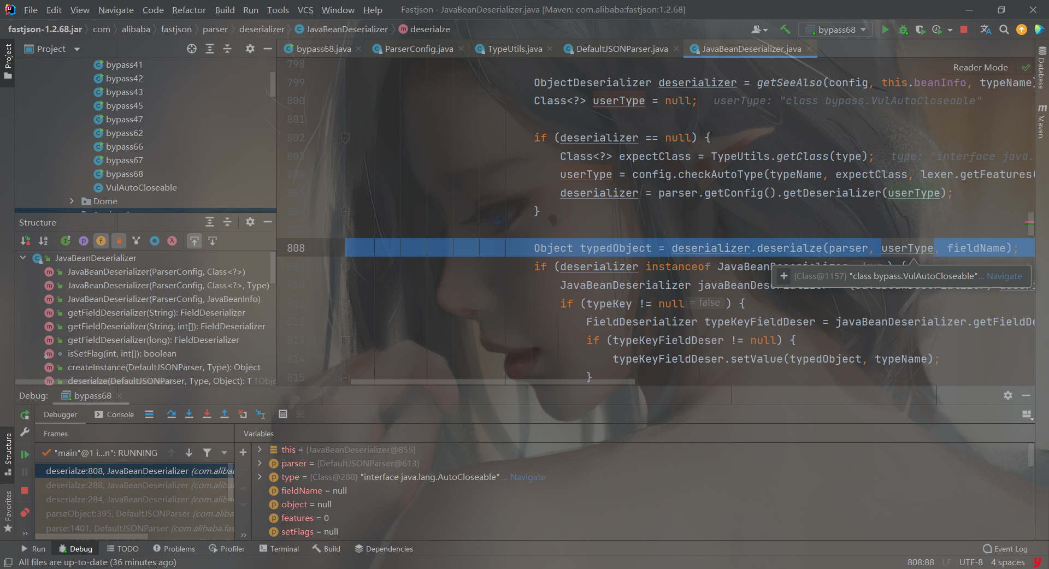
Task: Step into in debugger toolbar
Action: pos(189,414)
